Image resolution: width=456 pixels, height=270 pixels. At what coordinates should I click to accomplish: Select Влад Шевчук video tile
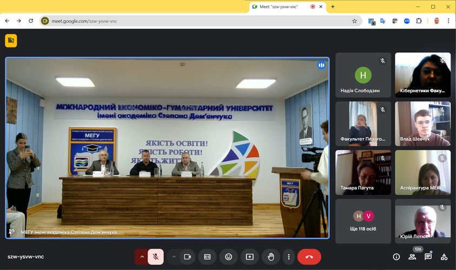422,124
